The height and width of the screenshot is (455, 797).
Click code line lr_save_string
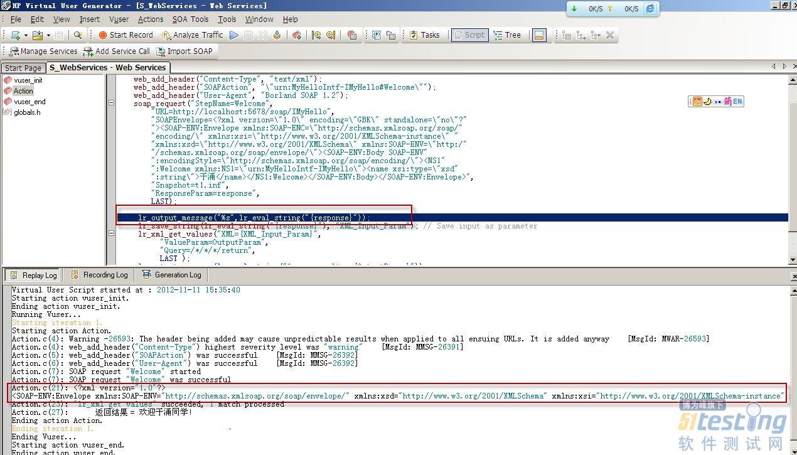(x=338, y=226)
